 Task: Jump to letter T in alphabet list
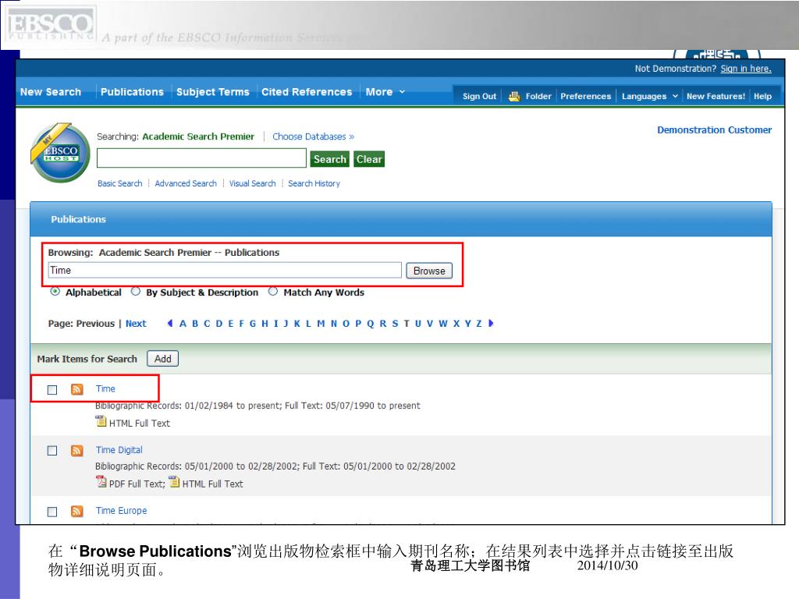point(407,324)
